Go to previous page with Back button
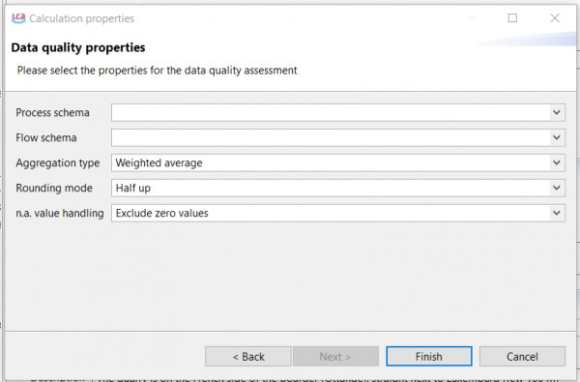 [x=248, y=357]
